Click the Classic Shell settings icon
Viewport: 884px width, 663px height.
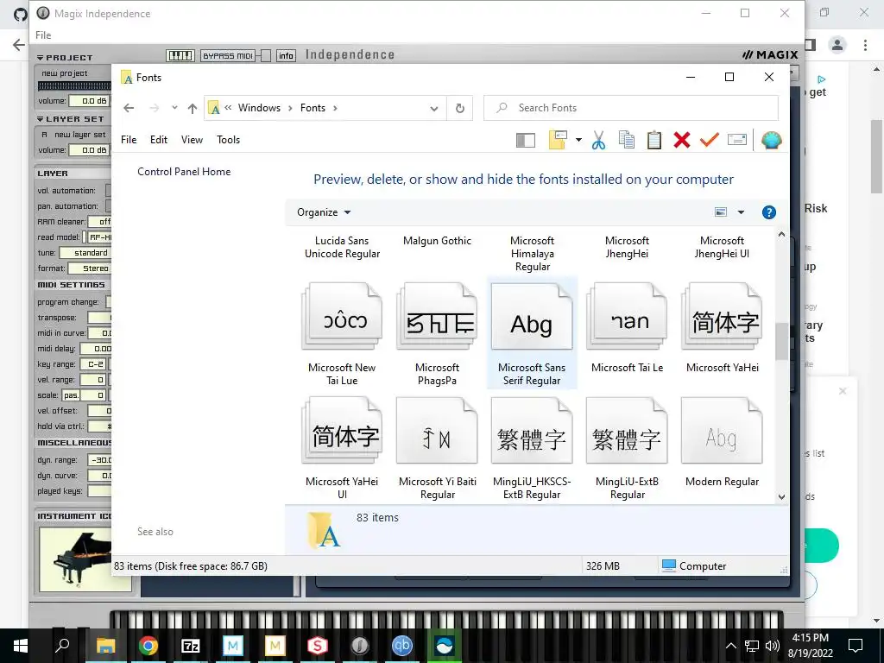(x=771, y=140)
